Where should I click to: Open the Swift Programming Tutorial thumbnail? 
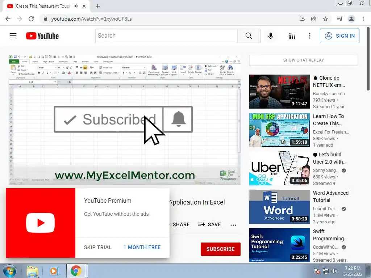279,245
